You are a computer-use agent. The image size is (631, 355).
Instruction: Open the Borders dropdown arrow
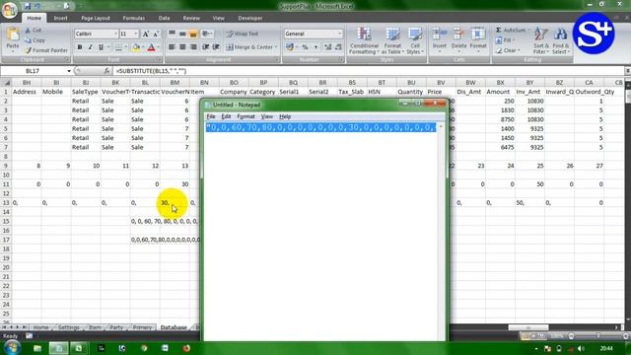click(x=125, y=47)
